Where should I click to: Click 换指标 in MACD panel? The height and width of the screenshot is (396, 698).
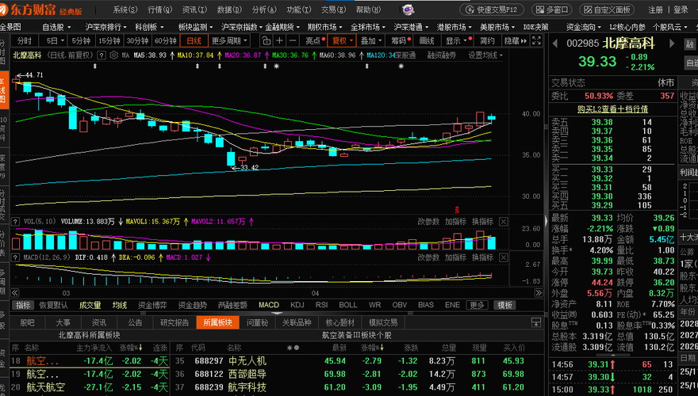(x=482, y=257)
